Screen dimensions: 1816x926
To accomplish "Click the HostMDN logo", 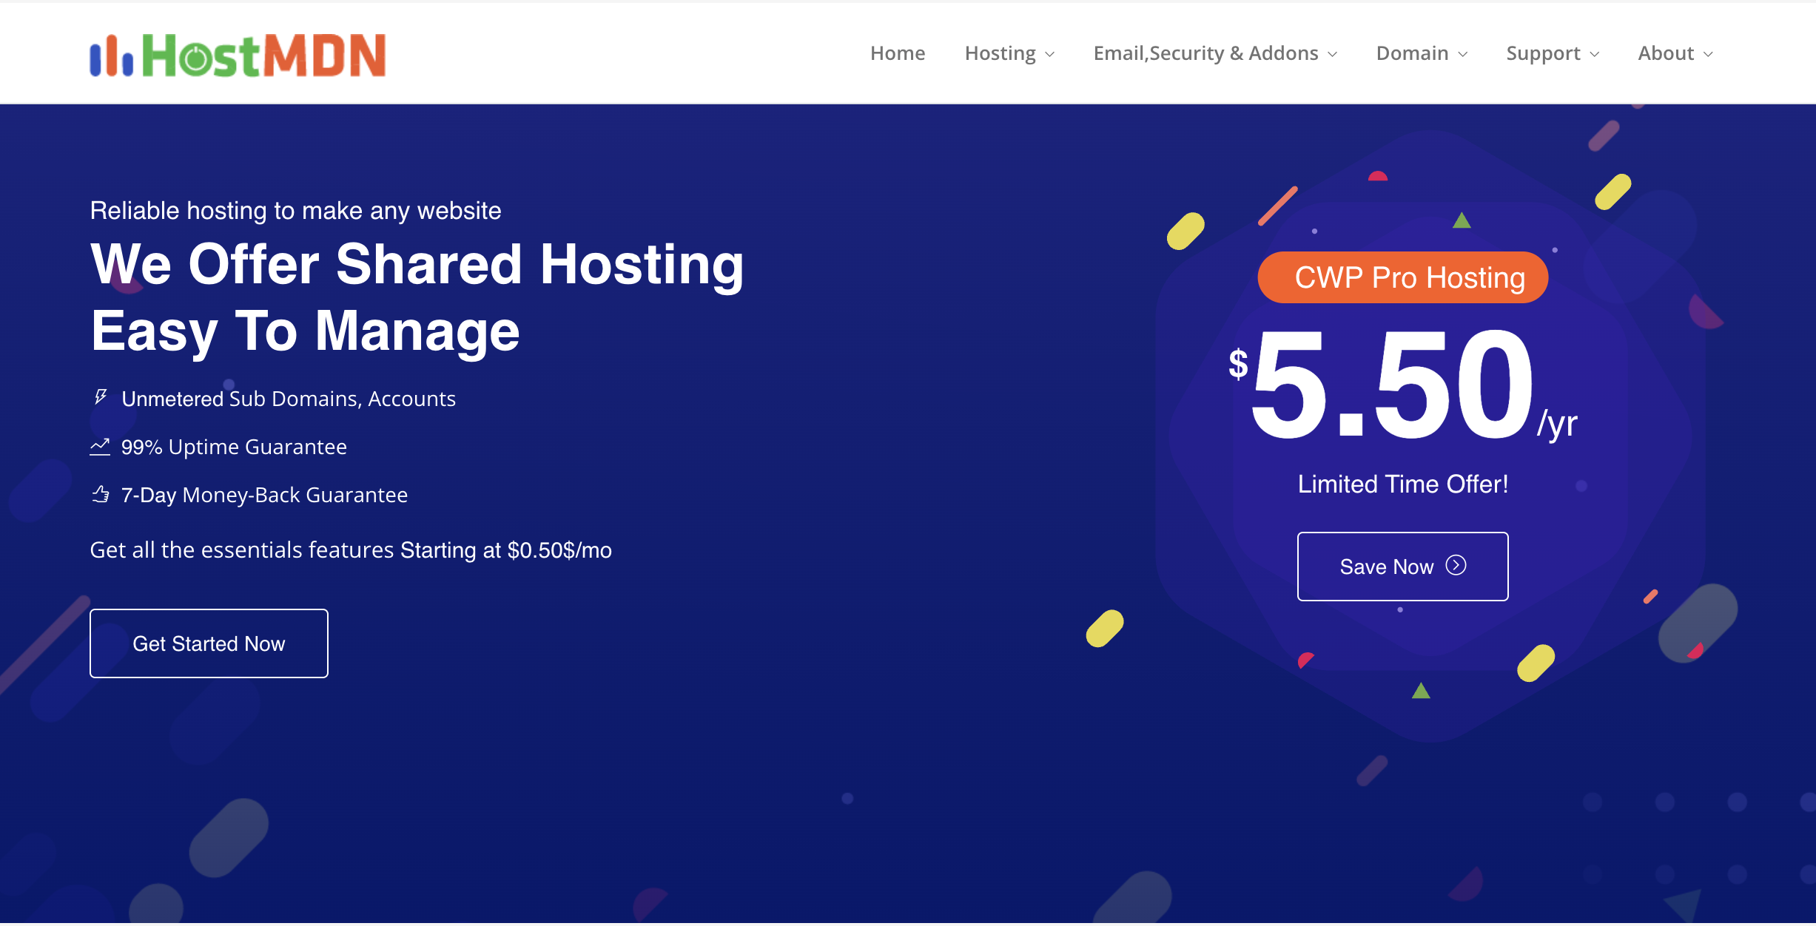I will 238,55.
